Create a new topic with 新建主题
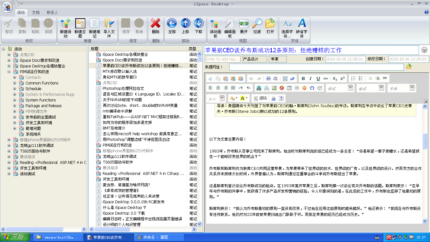The width and height of the screenshot is (430, 242). (x=80, y=28)
